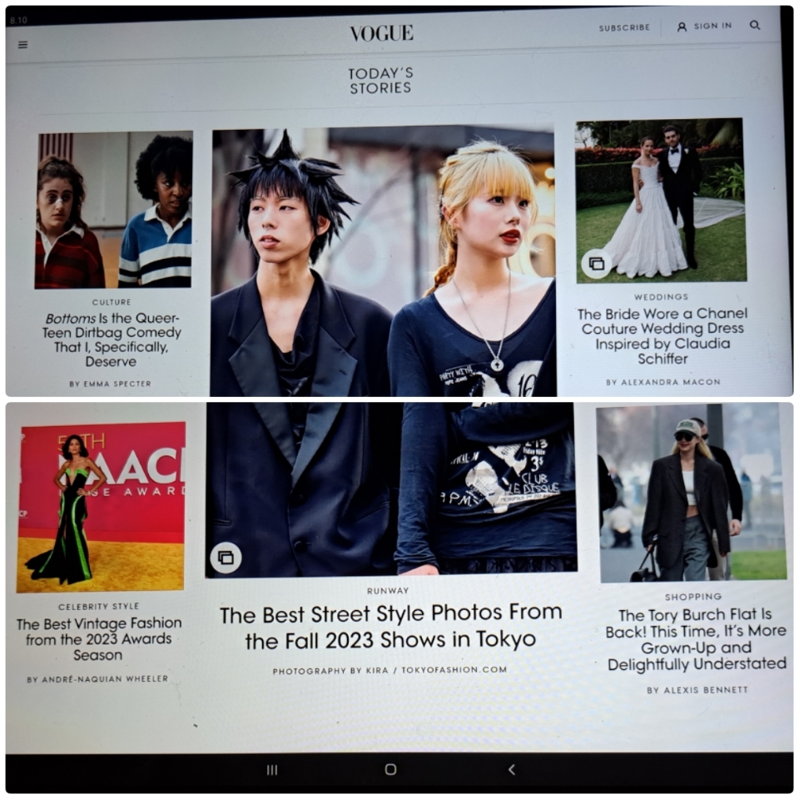Open the Weddings category label

(x=661, y=296)
